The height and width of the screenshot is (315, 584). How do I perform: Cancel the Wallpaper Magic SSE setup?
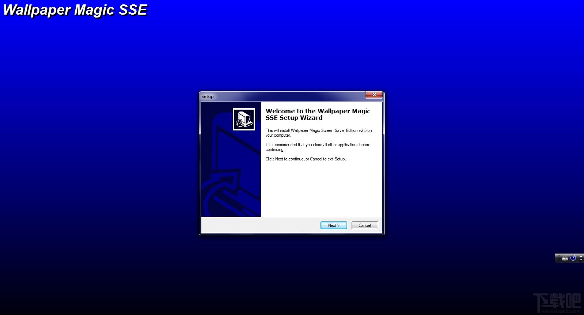[x=365, y=225]
